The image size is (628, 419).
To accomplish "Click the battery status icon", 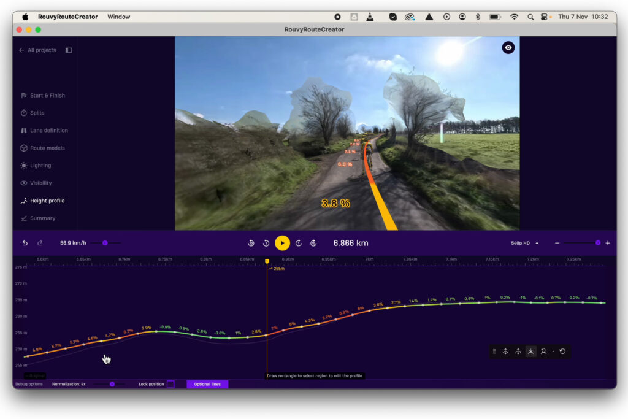I will (x=495, y=17).
